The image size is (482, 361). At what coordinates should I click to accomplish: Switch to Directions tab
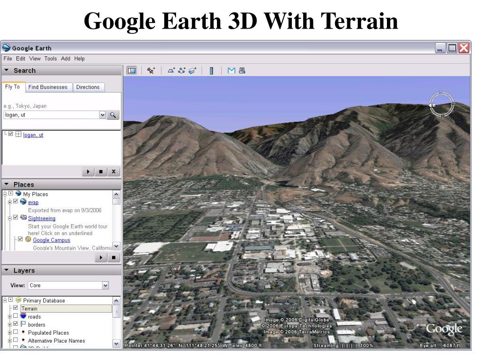click(88, 87)
